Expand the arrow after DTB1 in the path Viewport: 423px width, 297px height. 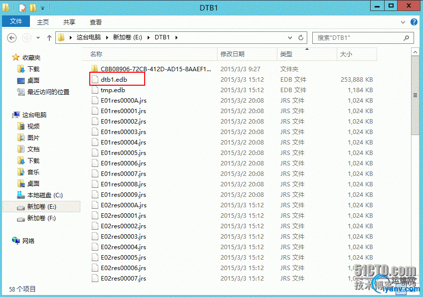(177, 38)
